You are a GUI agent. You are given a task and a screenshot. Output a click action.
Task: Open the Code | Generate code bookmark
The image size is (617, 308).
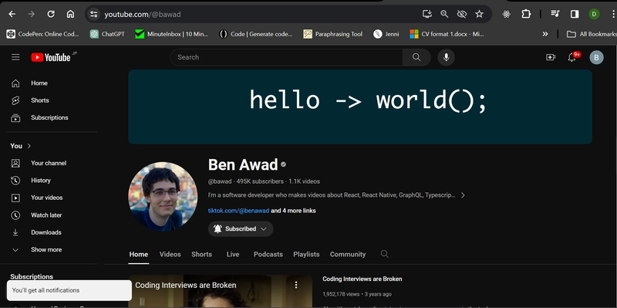pos(256,34)
